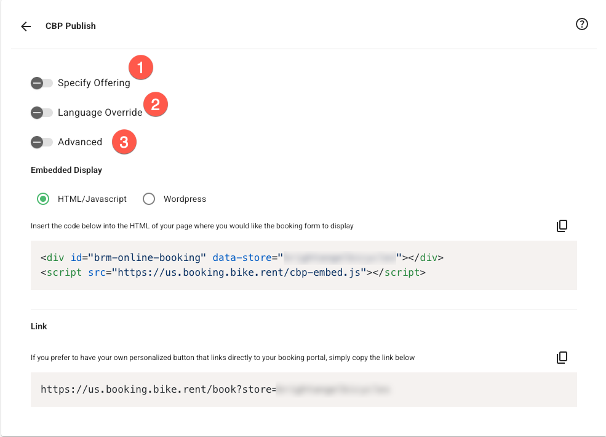Screen dimensions: 606x437
Task: Click the HTML/Javascript label text
Action: pyautogui.click(x=92, y=199)
